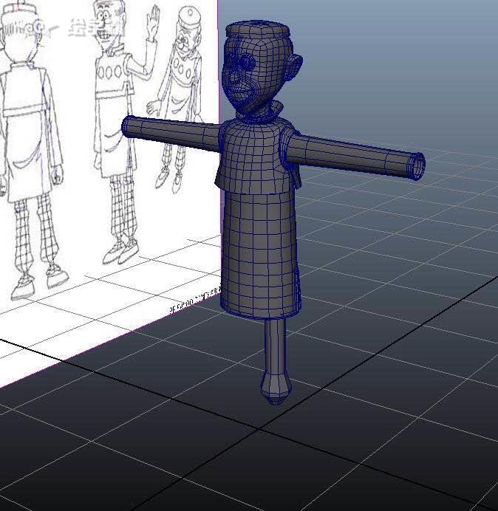Select the jacket torso mesh

pos(258,156)
